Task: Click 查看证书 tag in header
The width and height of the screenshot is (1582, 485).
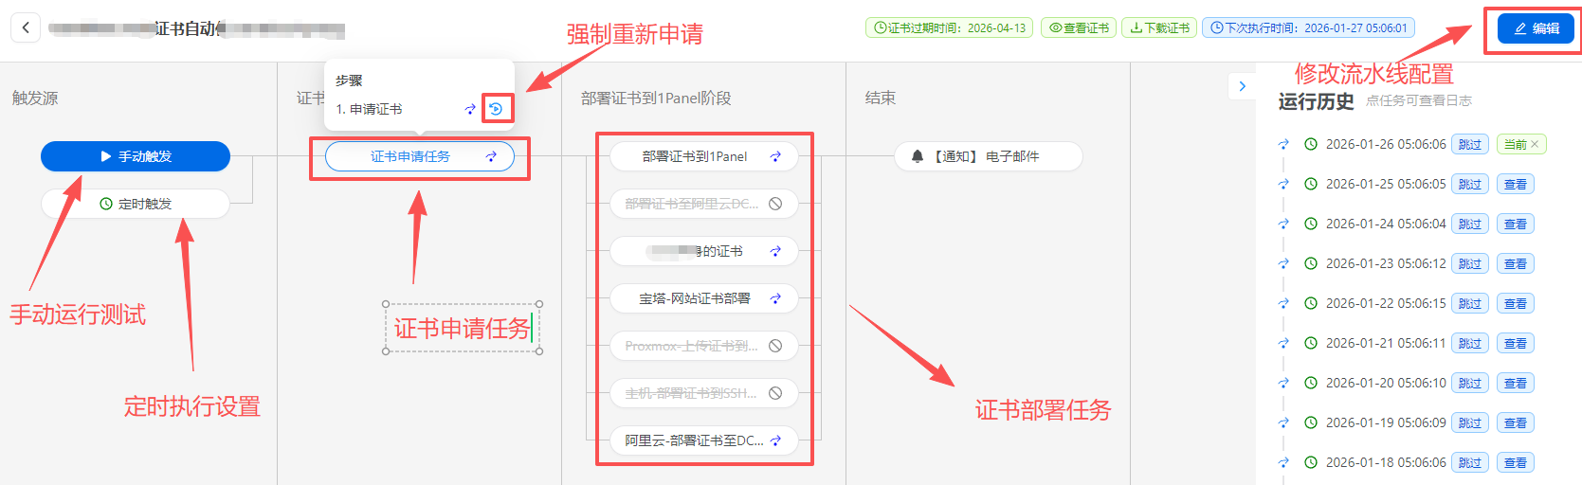Action: [x=1079, y=27]
